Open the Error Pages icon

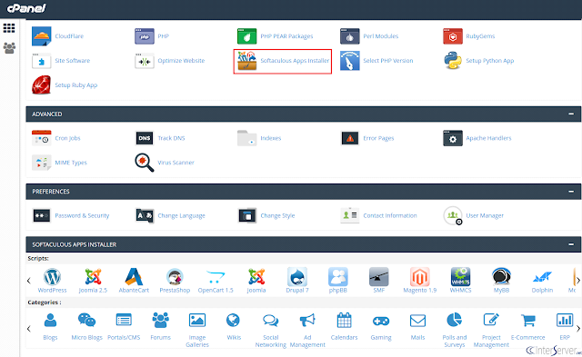[x=349, y=138]
